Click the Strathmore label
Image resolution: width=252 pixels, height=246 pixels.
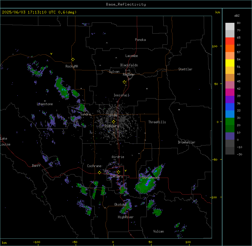(151, 178)
